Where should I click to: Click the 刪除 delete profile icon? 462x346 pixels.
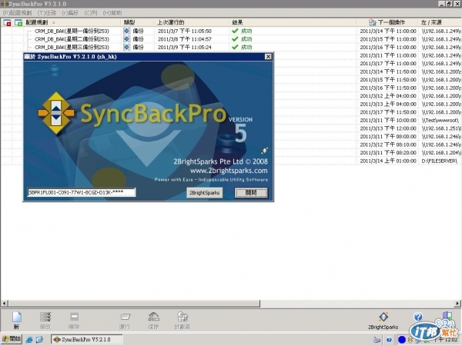74,320
